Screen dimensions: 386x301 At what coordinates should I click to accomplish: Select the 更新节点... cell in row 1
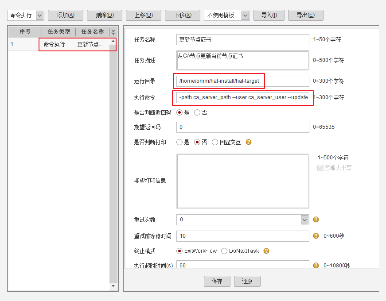pos(90,45)
